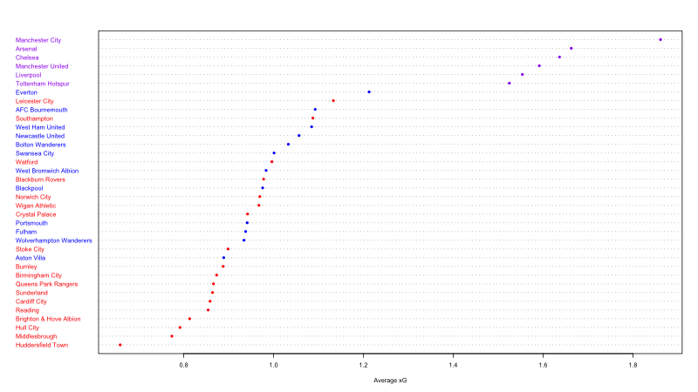Image resolution: width=698 pixels, height=392 pixels.
Task: Click the AFC Bournemouth label
Action: [x=41, y=110]
